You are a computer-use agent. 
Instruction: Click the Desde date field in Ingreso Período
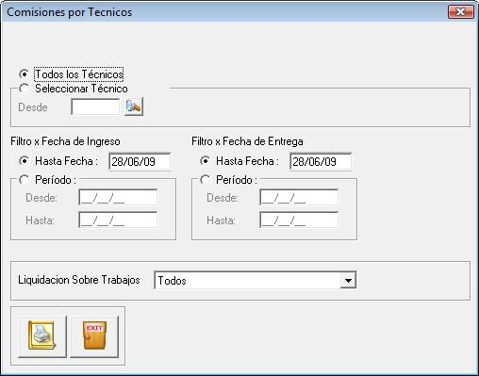click(118, 198)
